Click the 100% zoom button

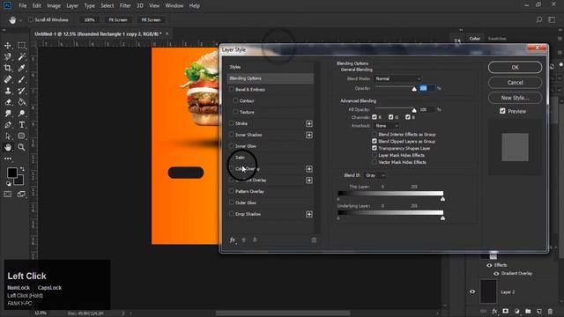pos(89,19)
